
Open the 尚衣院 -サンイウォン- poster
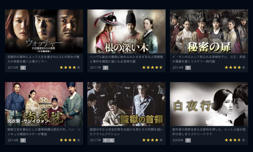[x=44, y=104]
